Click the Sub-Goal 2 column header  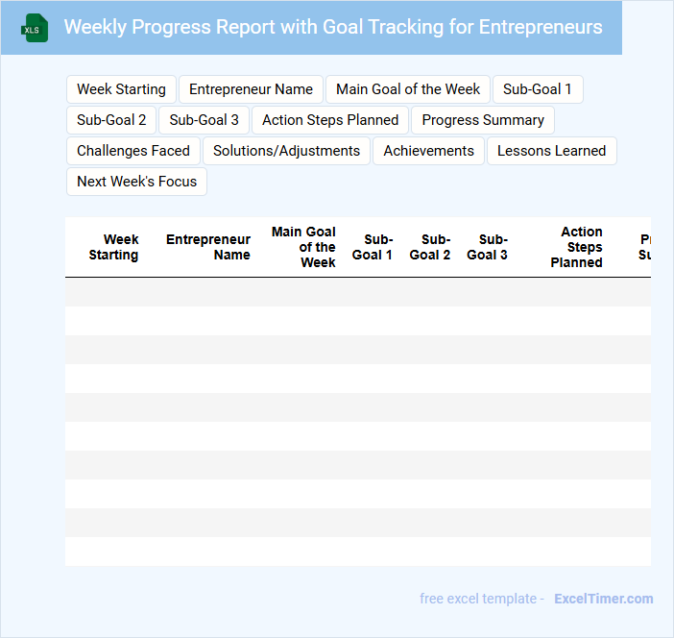[x=430, y=247]
